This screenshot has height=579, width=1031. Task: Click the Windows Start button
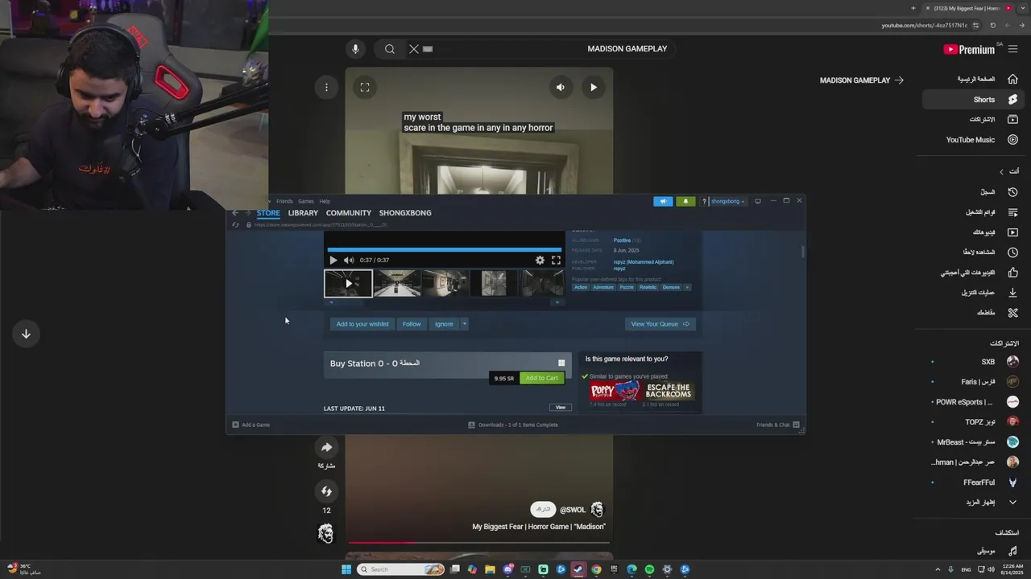point(346,569)
